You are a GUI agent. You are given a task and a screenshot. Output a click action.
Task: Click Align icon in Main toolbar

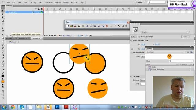(126, 26)
